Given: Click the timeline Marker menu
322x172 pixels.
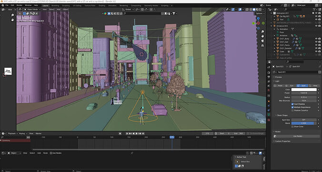Looking at the screenshot, I should [x=39, y=133].
